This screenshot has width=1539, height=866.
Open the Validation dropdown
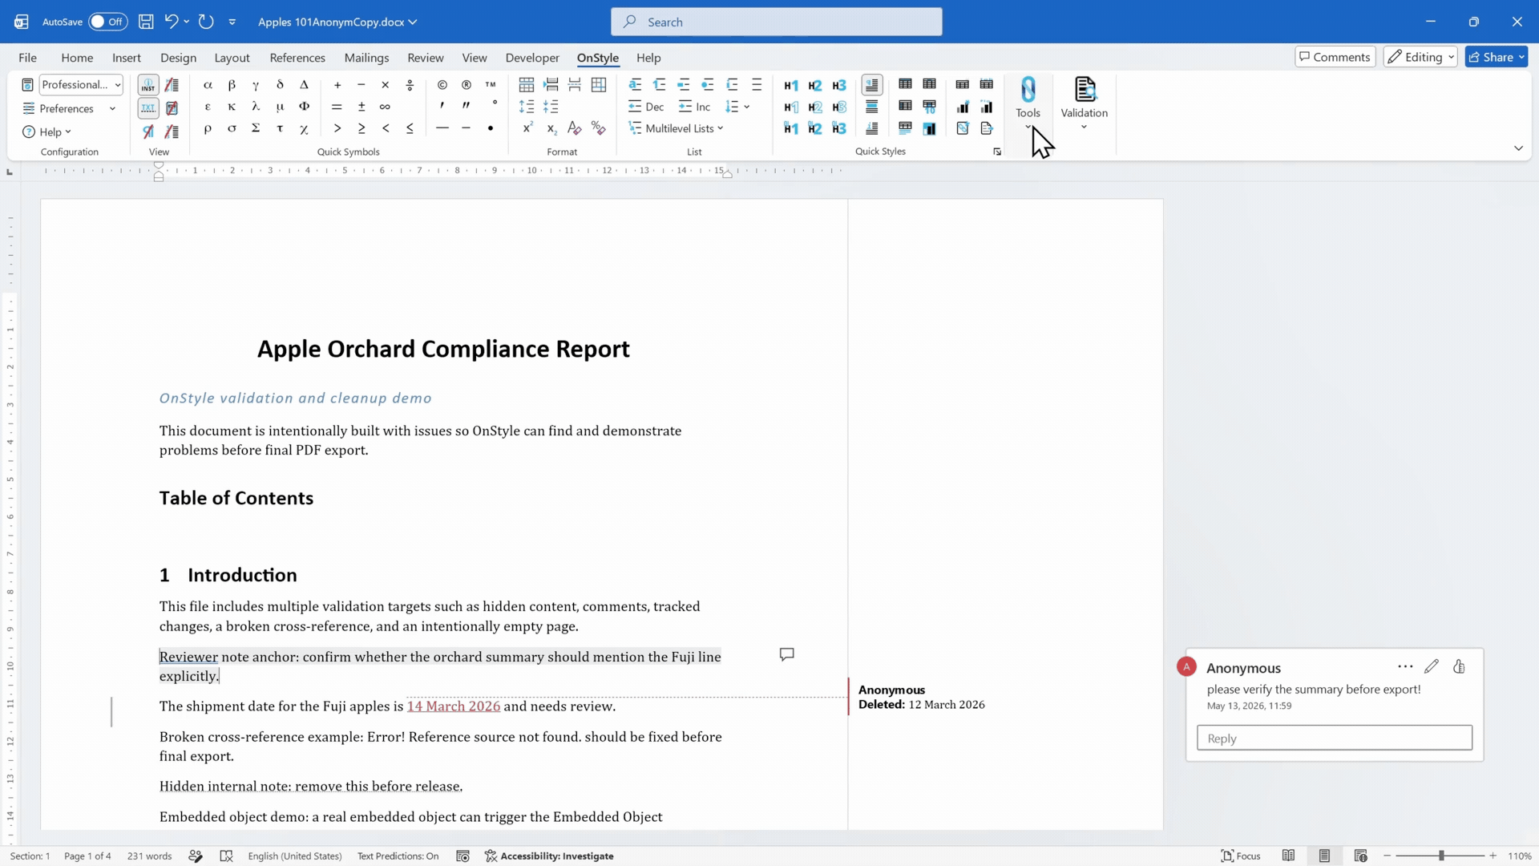coord(1084,103)
